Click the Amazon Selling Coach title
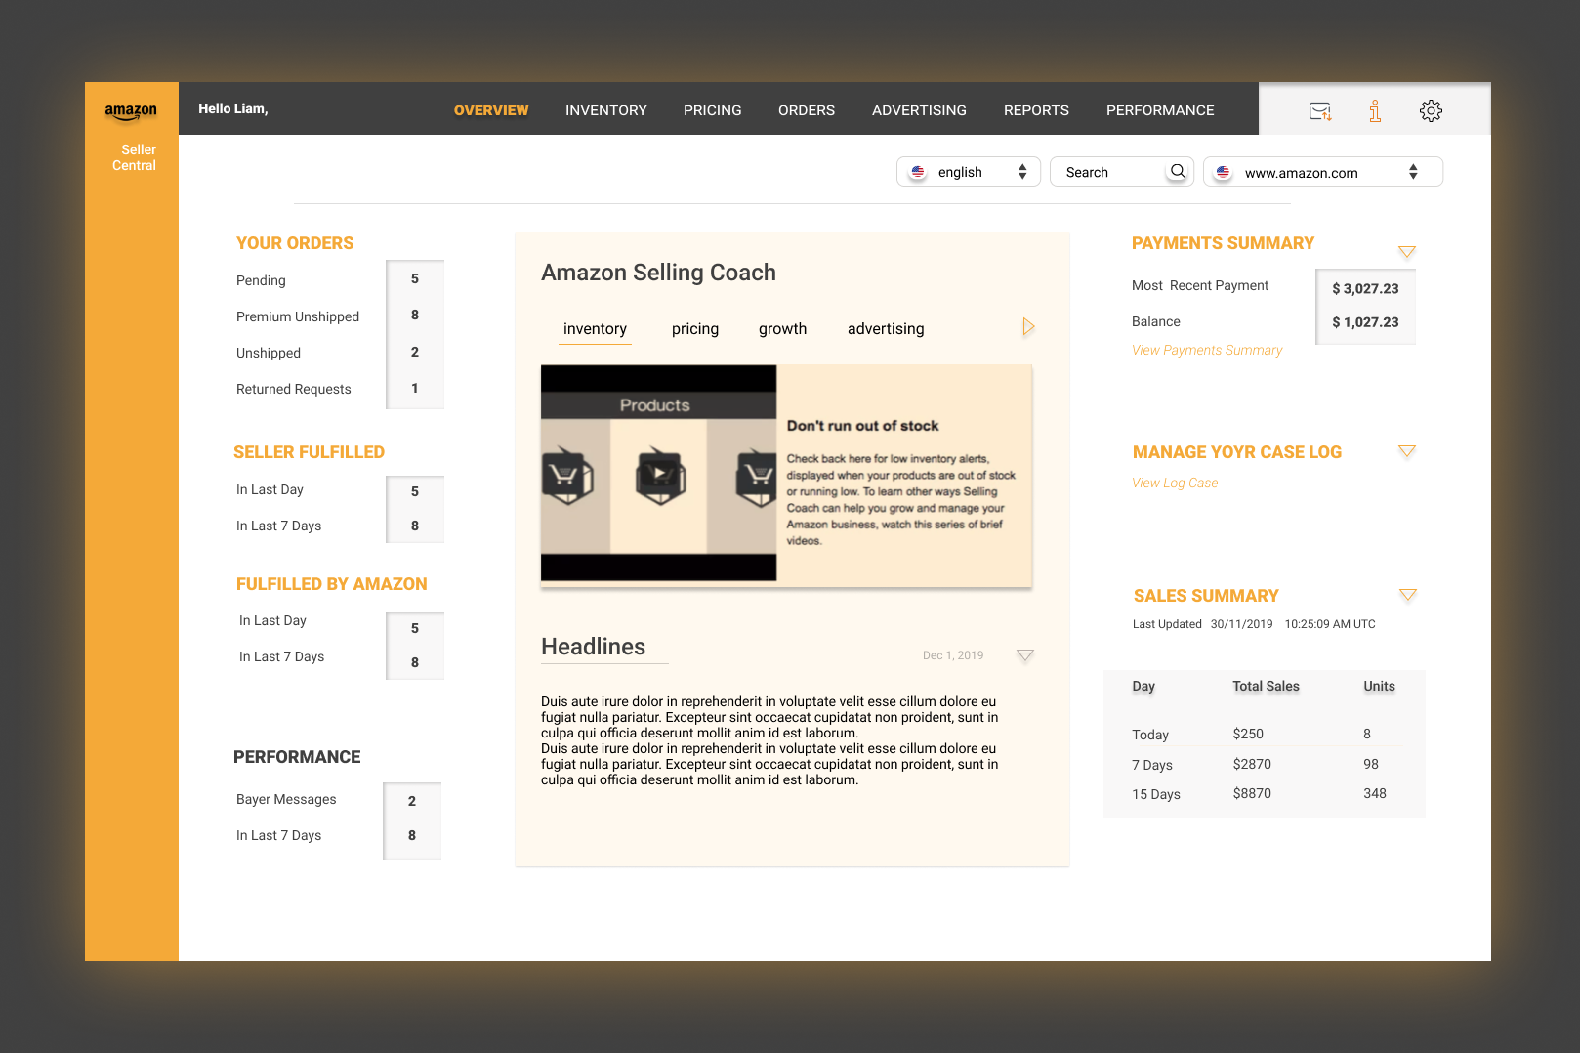The image size is (1580, 1053). (x=659, y=273)
